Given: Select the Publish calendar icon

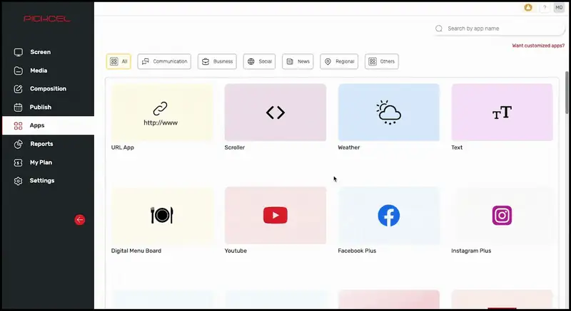Looking at the screenshot, I should (x=19, y=107).
